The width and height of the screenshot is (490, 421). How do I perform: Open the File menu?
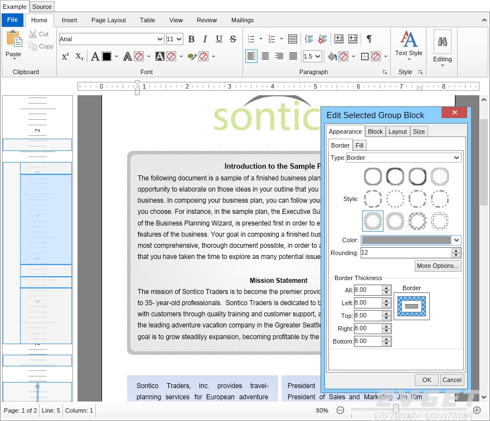coord(12,19)
